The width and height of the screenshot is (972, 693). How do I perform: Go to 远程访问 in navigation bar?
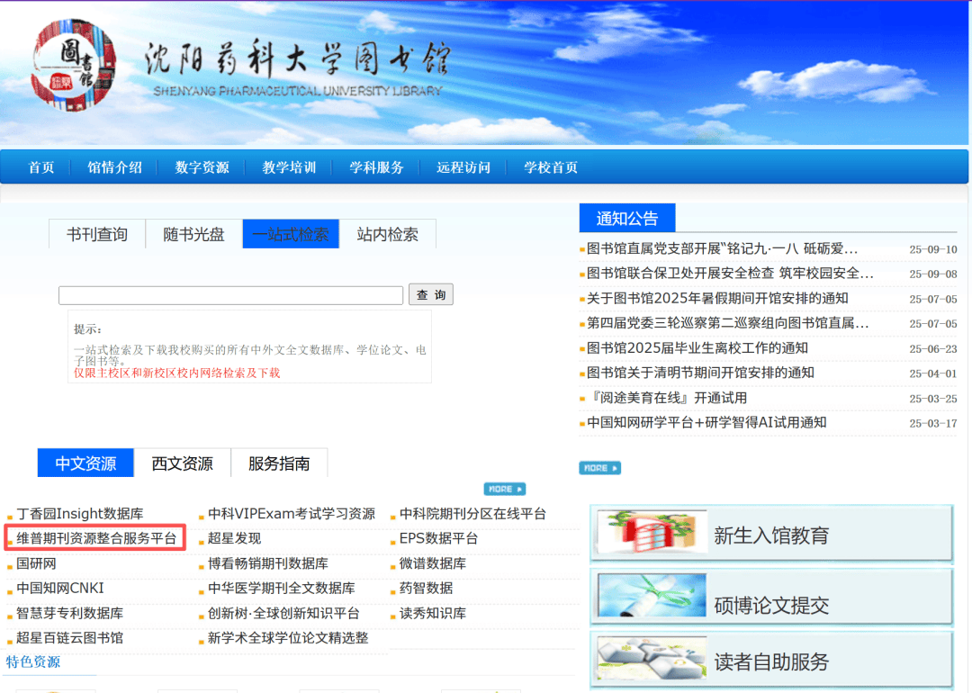coord(463,167)
